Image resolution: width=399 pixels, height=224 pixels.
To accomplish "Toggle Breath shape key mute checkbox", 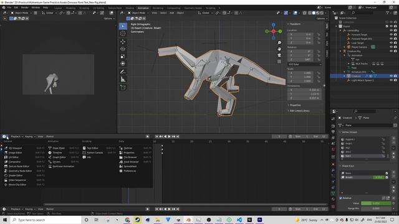I will tap(387, 177).
